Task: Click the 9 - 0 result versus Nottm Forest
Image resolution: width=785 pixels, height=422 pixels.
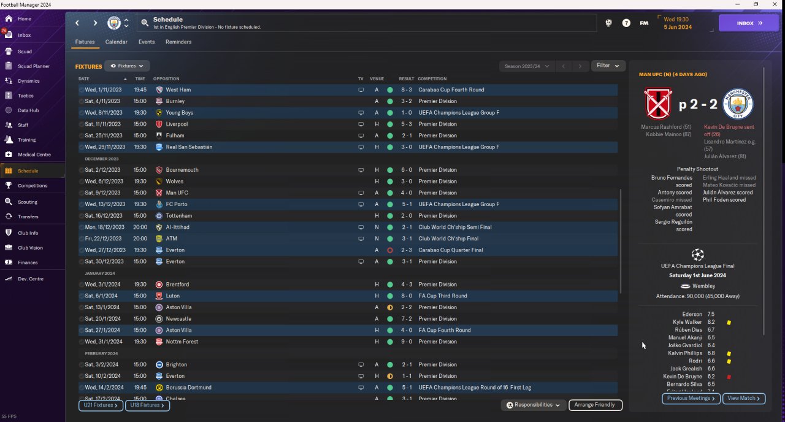Action: (x=407, y=342)
